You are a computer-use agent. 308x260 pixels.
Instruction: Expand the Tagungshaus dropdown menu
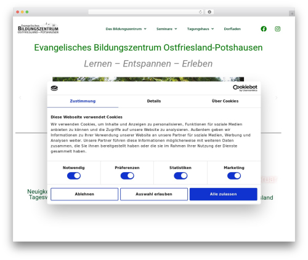point(200,29)
